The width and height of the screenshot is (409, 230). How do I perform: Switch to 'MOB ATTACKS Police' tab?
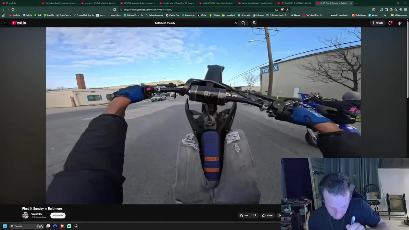216,3
